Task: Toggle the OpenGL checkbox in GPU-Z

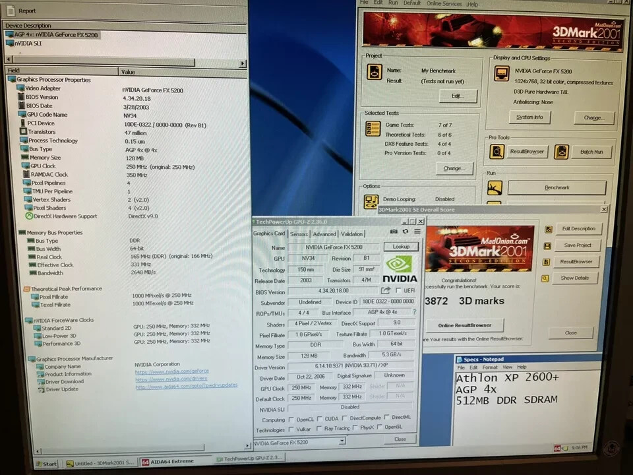Action: [380, 427]
